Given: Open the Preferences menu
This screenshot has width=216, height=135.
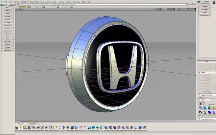Looking at the screenshot, I should (76, 2).
